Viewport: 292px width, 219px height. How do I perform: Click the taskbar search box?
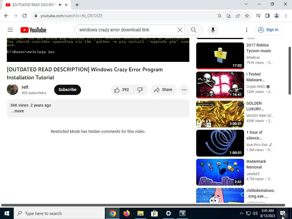pyautogui.click(x=59, y=213)
